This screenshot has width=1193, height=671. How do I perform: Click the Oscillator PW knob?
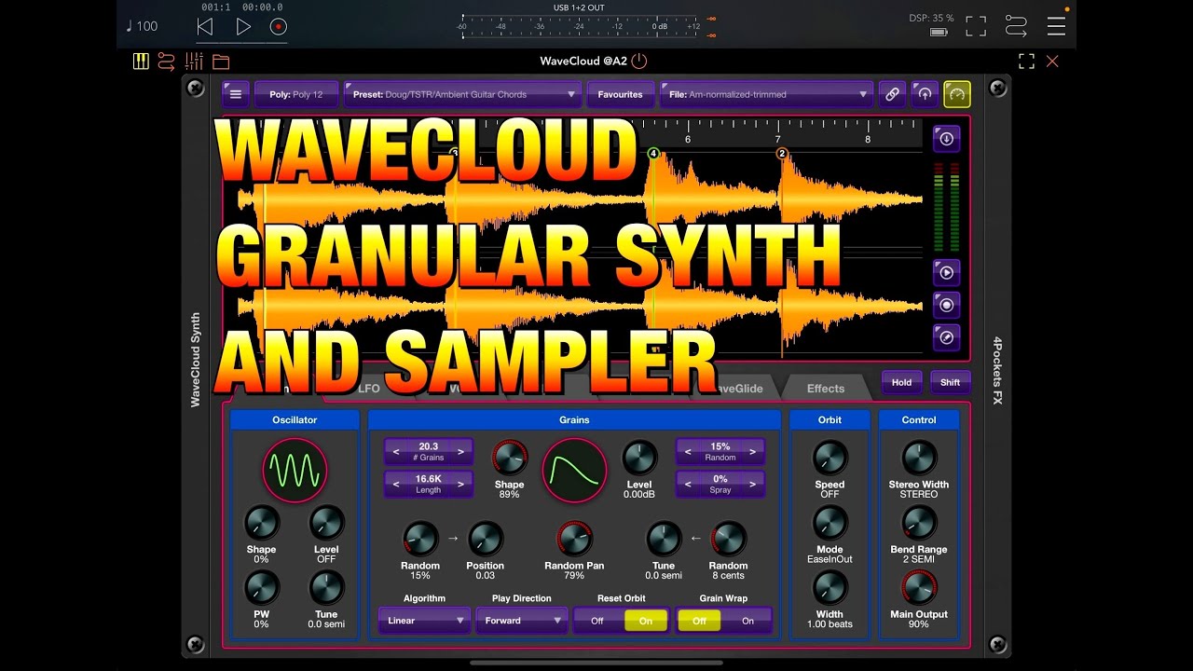click(262, 589)
